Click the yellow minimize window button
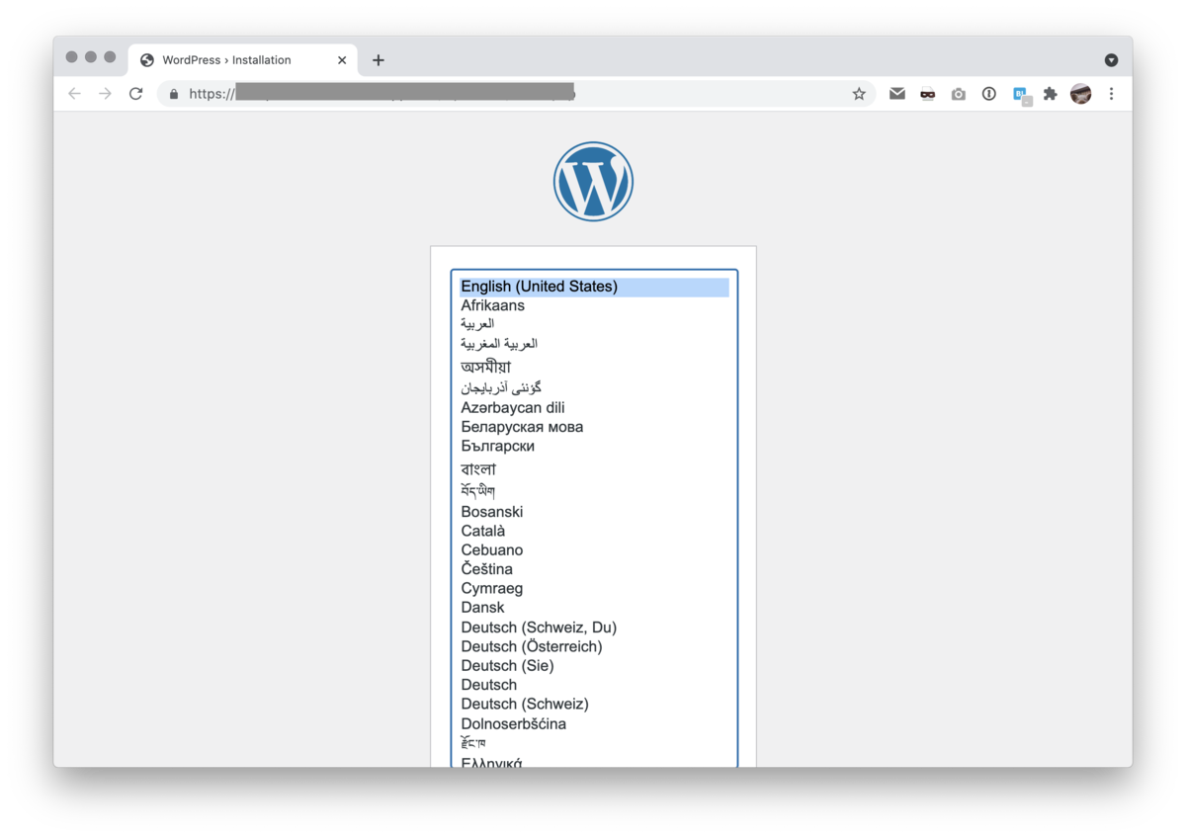The height and width of the screenshot is (838, 1186). tap(91, 57)
